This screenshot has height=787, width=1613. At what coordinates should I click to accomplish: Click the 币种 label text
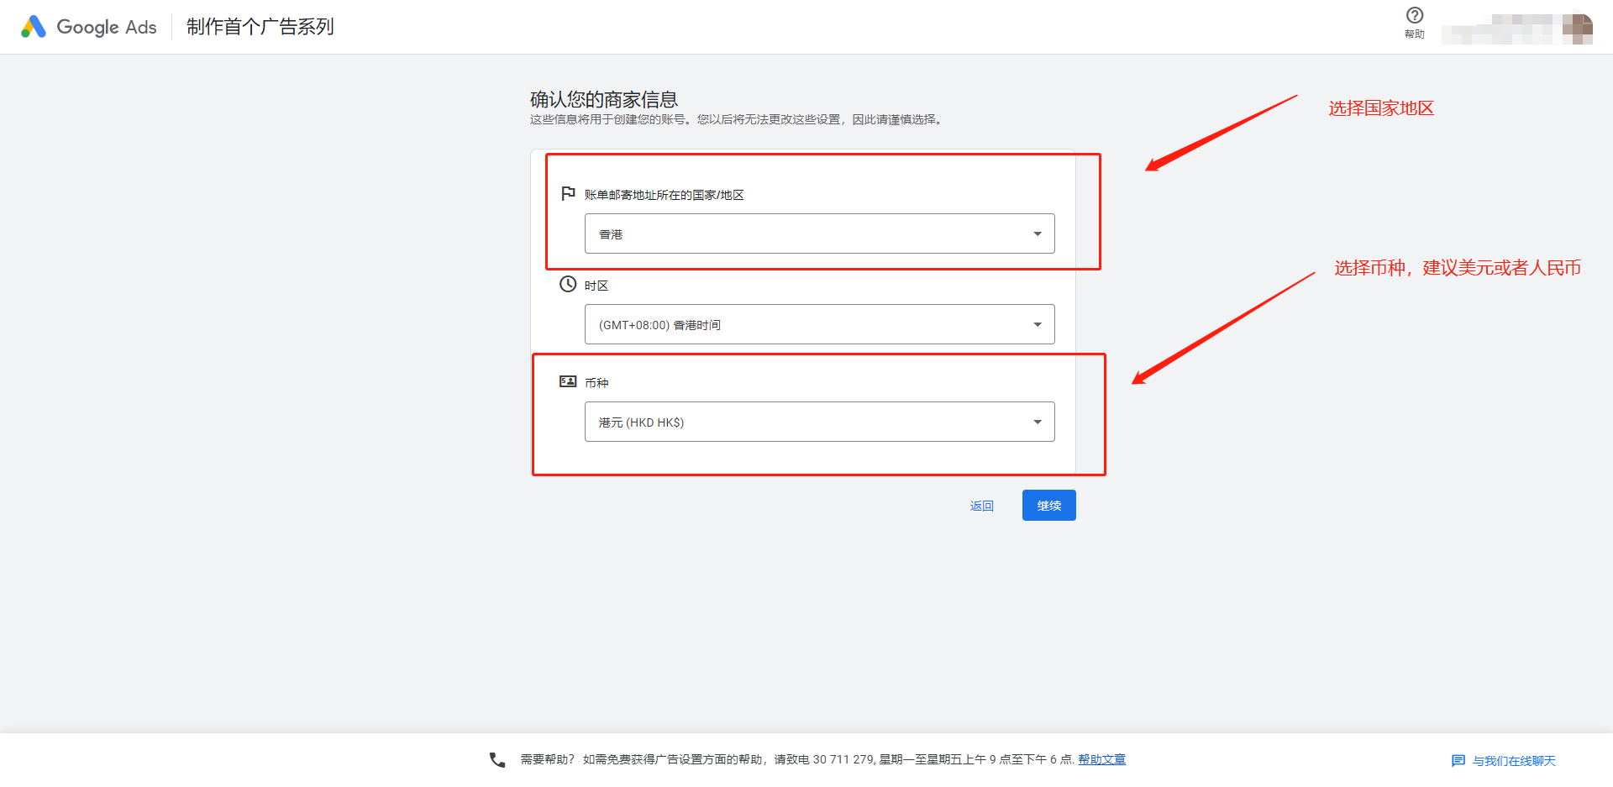[596, 382]
